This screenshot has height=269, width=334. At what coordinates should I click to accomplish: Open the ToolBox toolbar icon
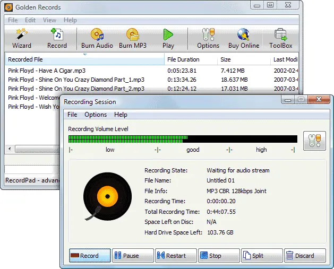click(x=281, y=39)
